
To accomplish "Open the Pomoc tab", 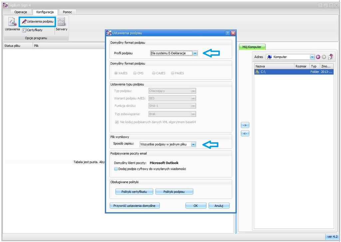I will tap(67, 12).
